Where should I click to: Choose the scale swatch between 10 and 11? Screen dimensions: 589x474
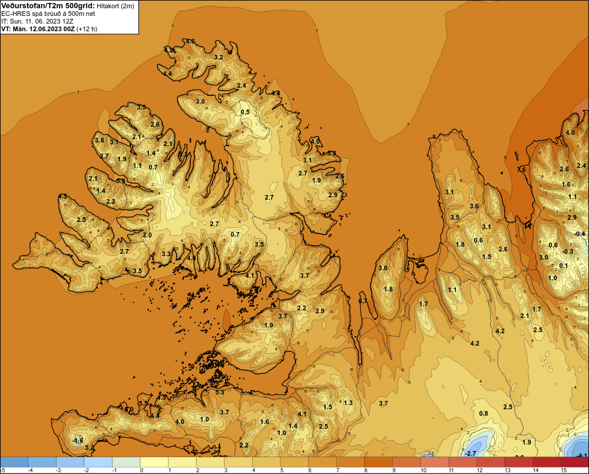pyautogui.click(x=434, y=462)
